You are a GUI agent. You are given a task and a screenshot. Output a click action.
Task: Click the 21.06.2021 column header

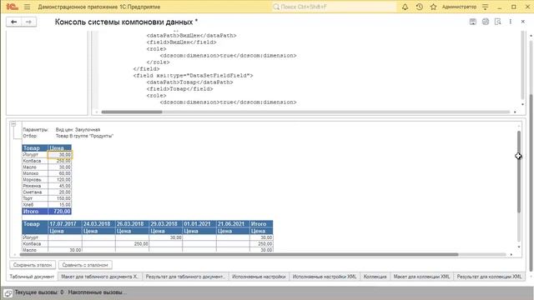(233, 224)
